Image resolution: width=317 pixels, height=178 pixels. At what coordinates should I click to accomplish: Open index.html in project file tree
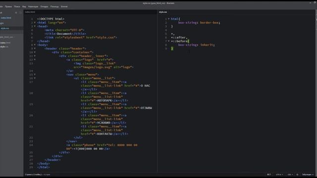[x=5, y=43]
